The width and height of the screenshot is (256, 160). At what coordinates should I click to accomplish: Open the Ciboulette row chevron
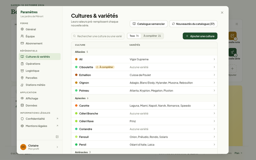click(x=214, y=67)
